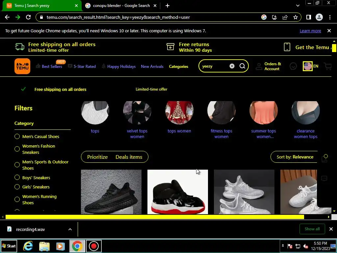The height and width of the screenshot is (253, 337).
Task: Dismiss the Chrome update notification bar
Action: coord(329,31)
